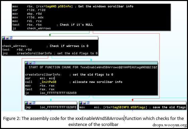Open the drops.wooyun.org watermark link

pos(170,125)
